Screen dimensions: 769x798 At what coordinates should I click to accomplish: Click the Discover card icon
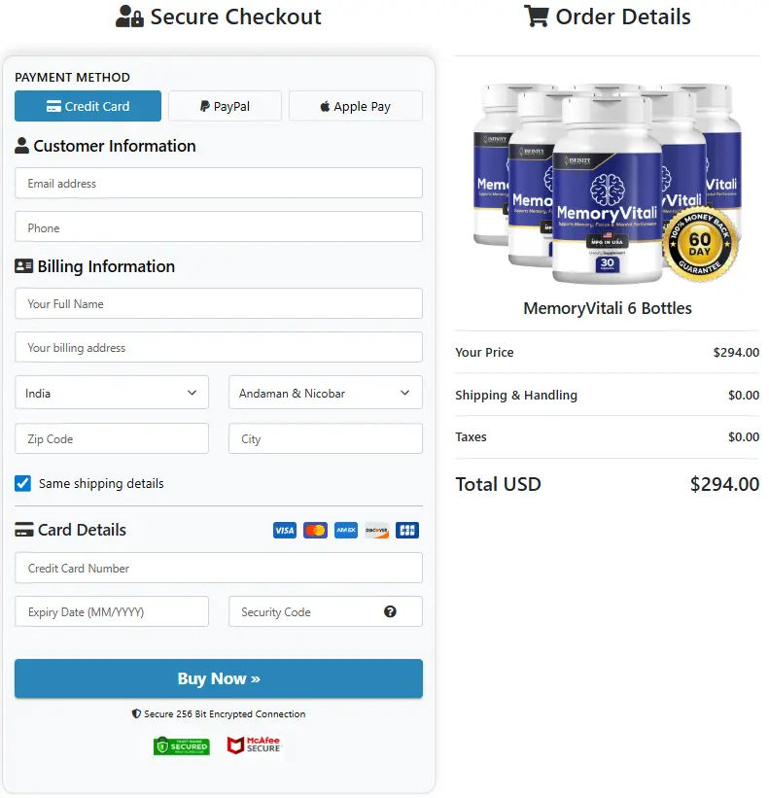coord(376,531)
